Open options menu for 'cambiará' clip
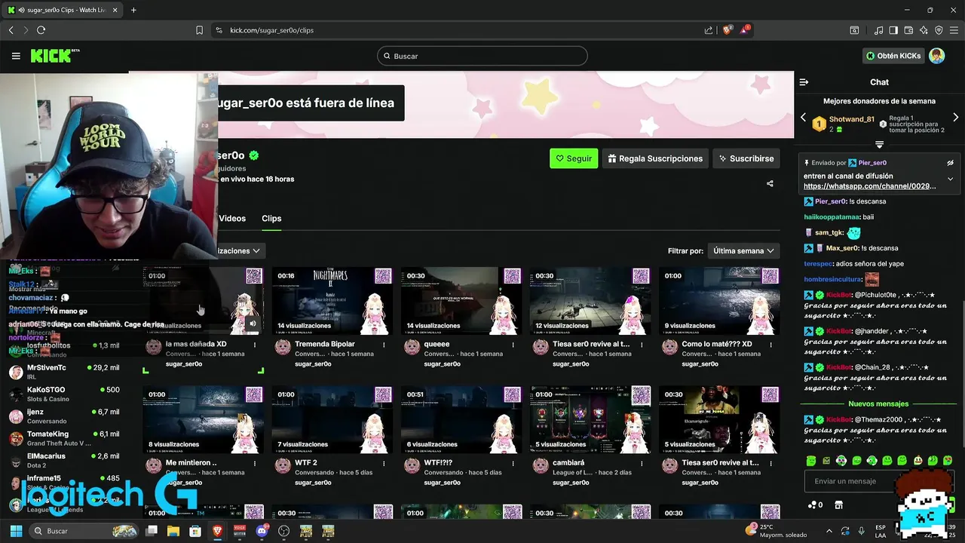Viewport: 965px width, 543px height. tap(642, 463)
